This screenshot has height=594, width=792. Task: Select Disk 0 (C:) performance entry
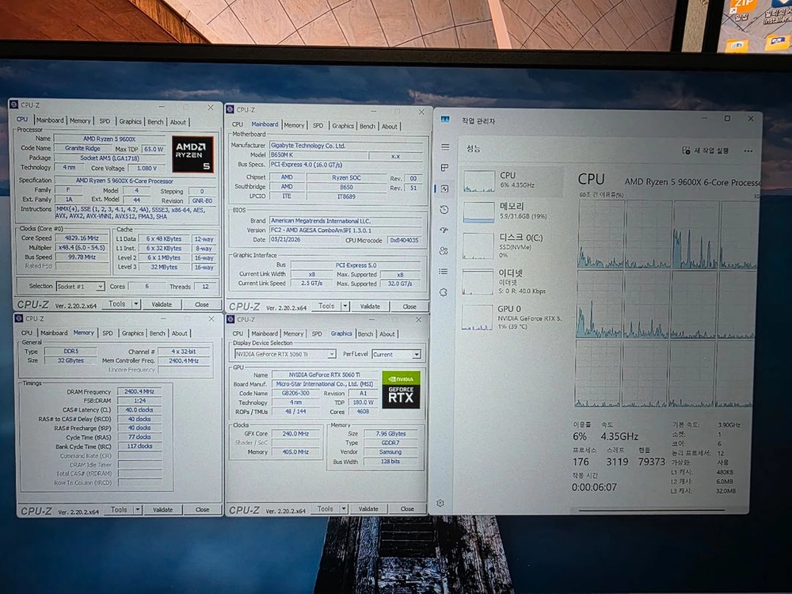[512, 246]
